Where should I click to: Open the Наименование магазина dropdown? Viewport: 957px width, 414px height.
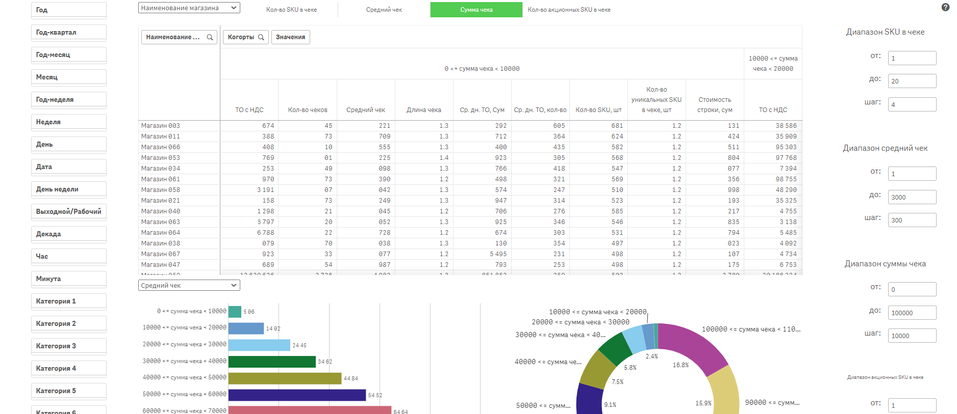[189, 8]
